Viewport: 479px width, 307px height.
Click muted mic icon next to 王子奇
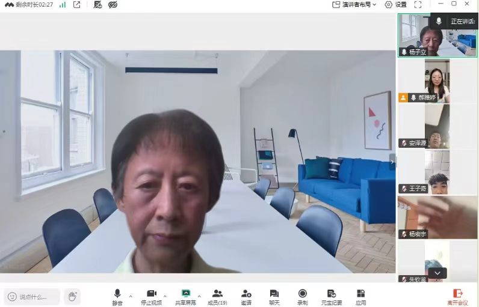pos(404,189)
